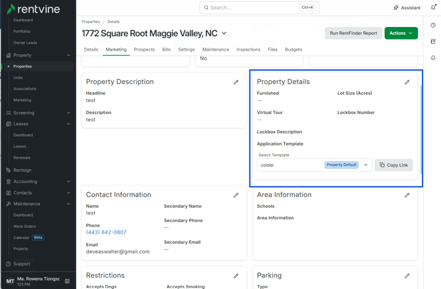
Task: Switch to the Budgets tab
Action: coord(294,49)
